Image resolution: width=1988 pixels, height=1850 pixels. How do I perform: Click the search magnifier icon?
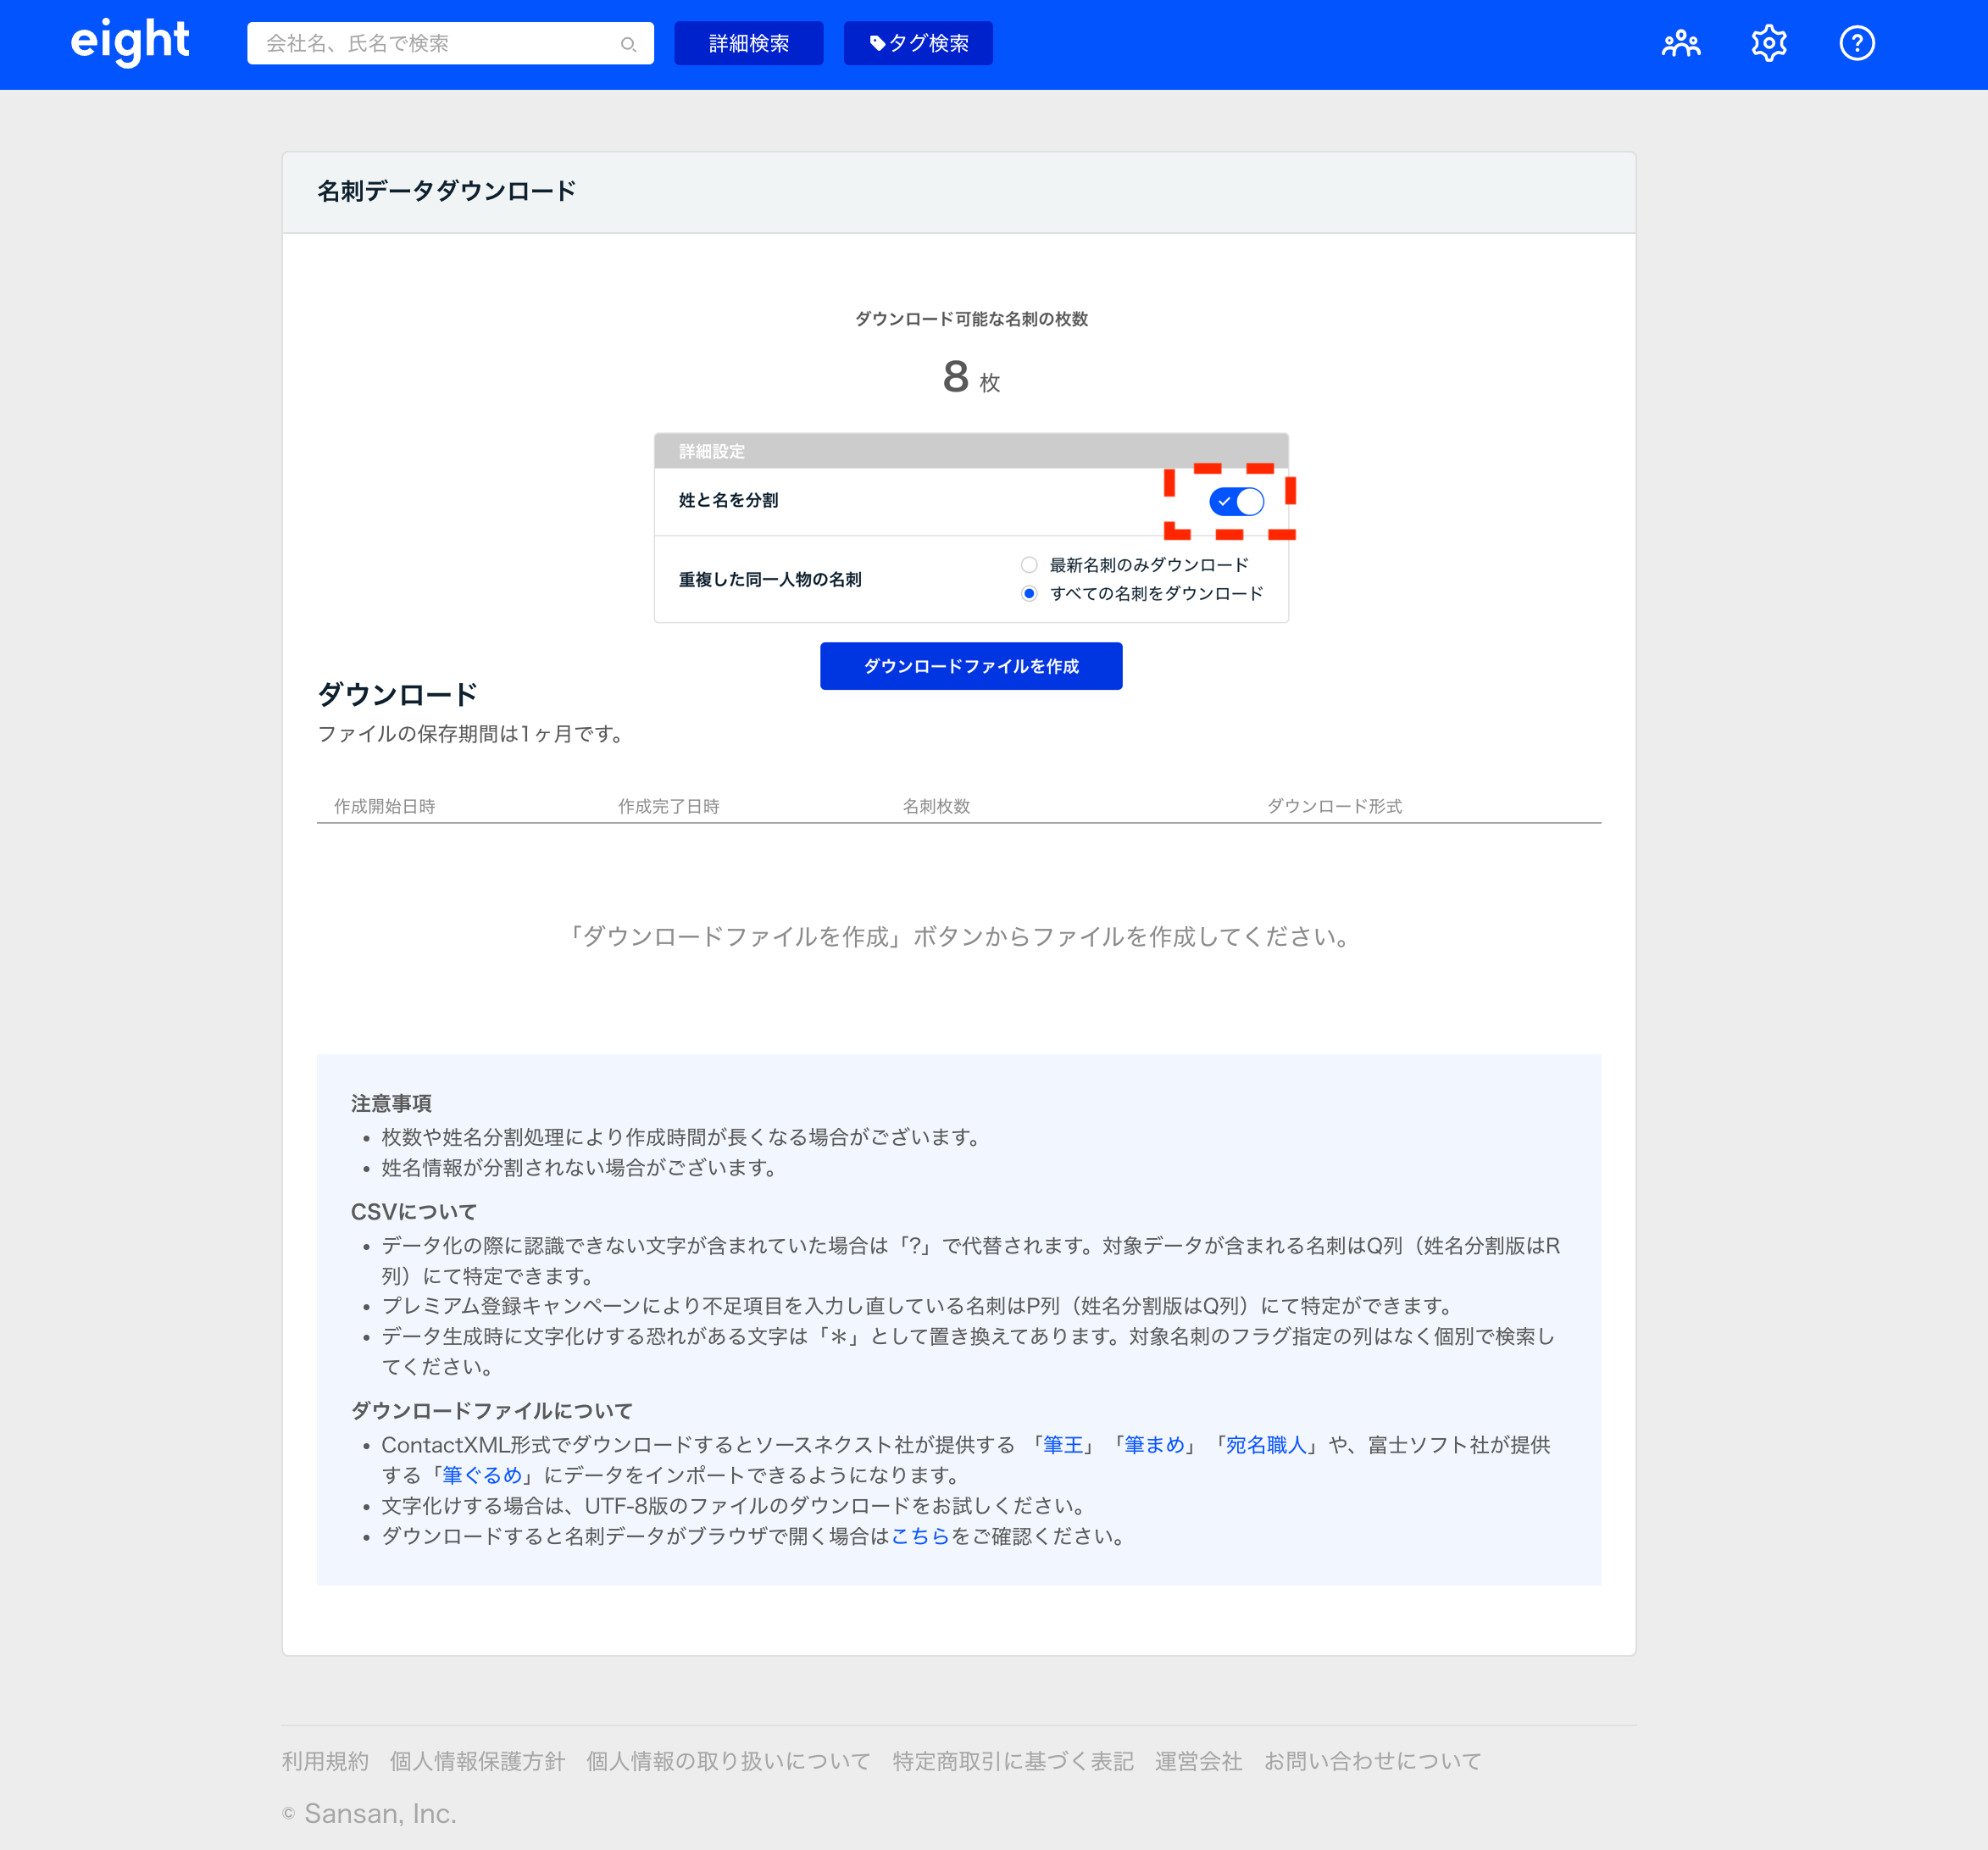point(628,44)
